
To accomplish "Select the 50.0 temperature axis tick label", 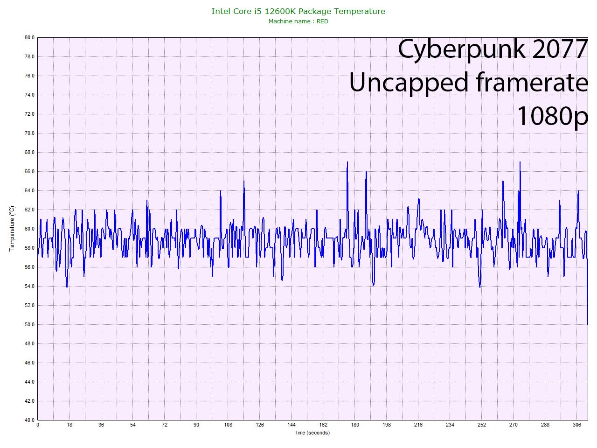I will [x=29, y=324].
